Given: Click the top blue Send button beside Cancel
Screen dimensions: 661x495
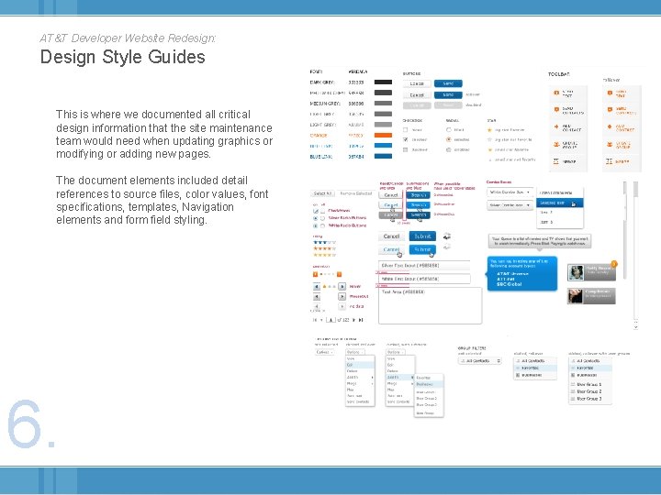Looking at the screenshot, I should pyautogui.click(x=448, y=83).
